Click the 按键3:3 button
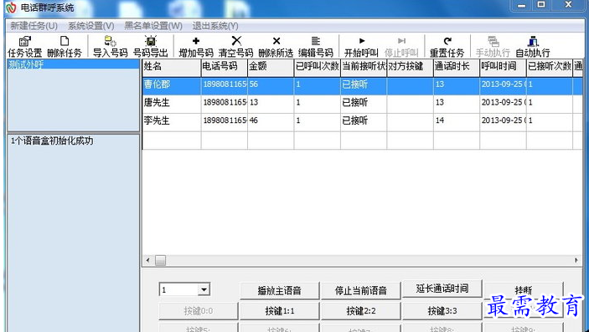 click(x=442, y=311)
